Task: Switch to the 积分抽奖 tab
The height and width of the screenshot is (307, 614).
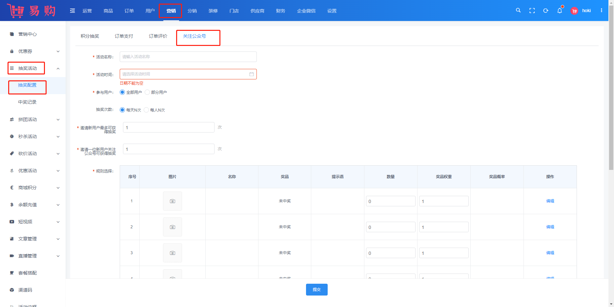Action: click(90, 36)
